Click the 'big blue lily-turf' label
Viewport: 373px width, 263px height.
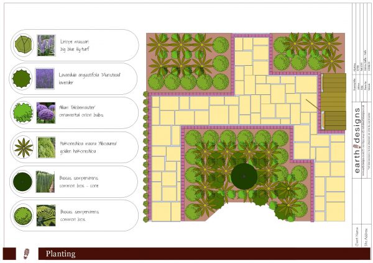pos(75,50)
